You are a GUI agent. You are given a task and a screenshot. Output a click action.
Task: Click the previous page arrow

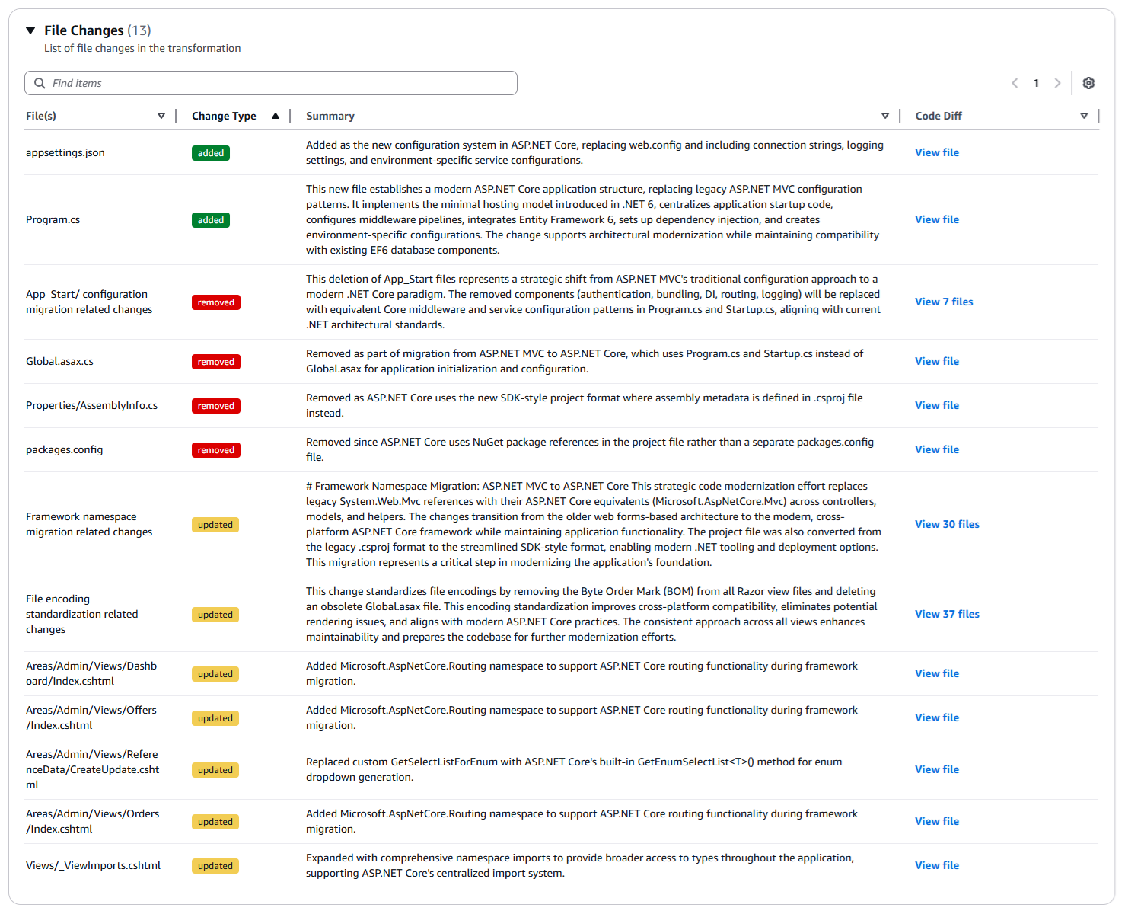pyautogui.click(x=1015, y=83)
